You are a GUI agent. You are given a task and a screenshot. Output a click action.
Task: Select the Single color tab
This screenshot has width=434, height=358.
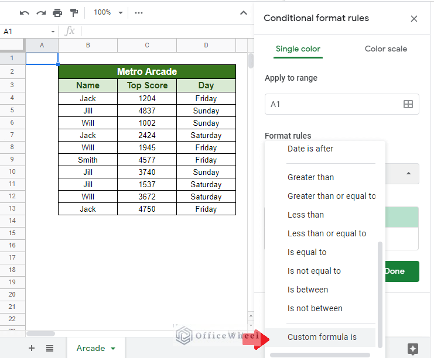click(x=298, y=49)
